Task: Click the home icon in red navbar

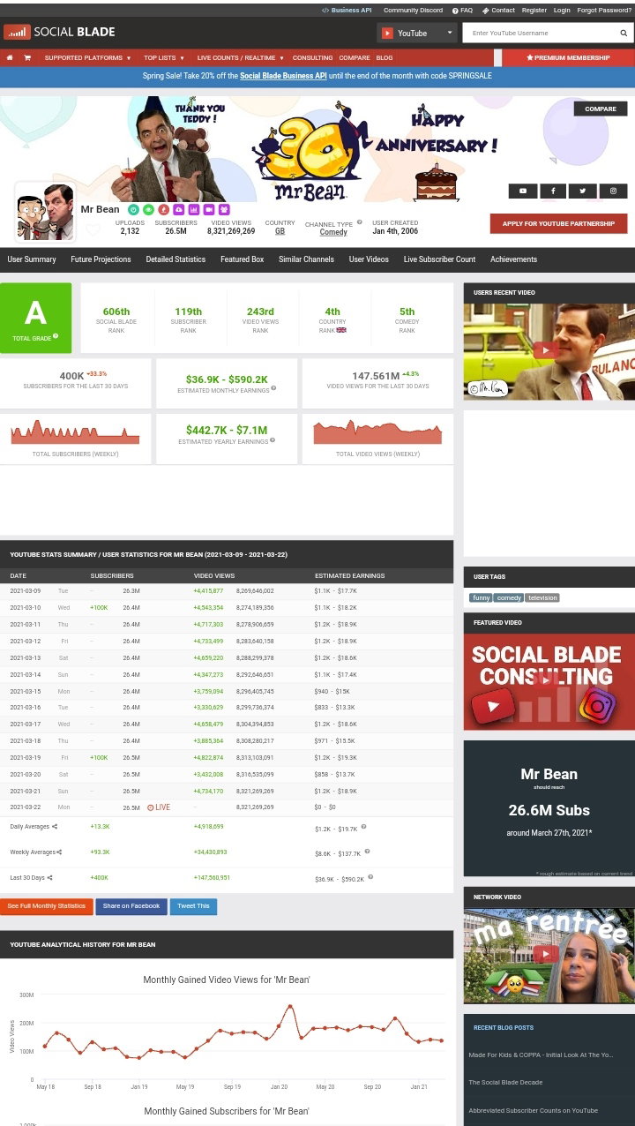Action: pyautogui.click(x=10, y=57)
